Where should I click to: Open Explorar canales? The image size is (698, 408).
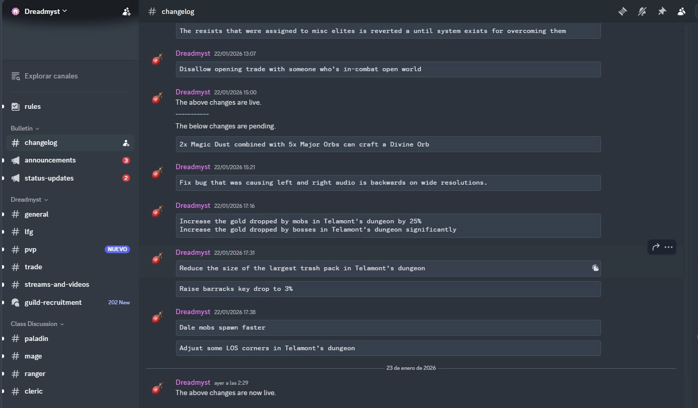point(52,76)
